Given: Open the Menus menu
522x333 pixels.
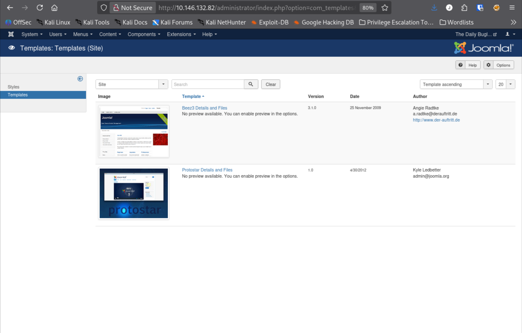Looking at the screenshot, I should click(x=83, y=34).
